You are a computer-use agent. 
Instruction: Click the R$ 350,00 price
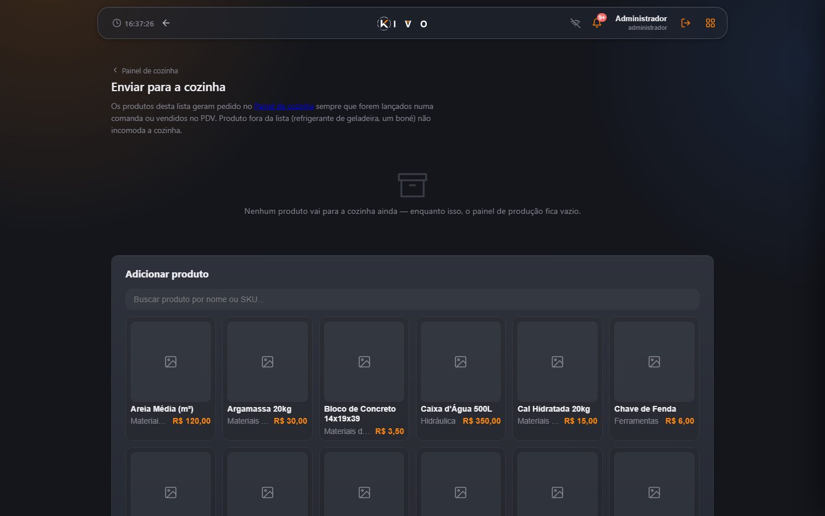[x=482, y=421]
